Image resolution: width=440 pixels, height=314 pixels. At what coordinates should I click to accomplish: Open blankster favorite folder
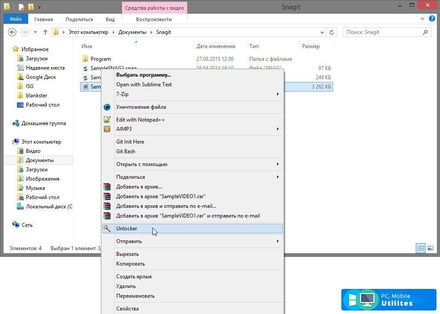[37, 96]
